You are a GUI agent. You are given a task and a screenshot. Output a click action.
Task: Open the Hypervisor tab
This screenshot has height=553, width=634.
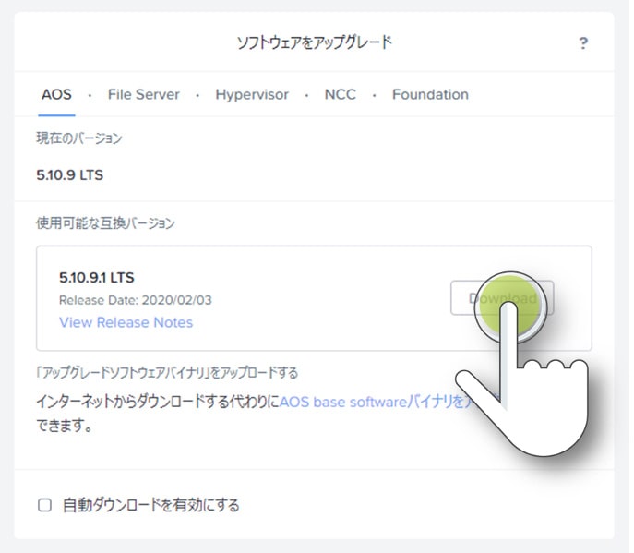[x=252, y=94]
